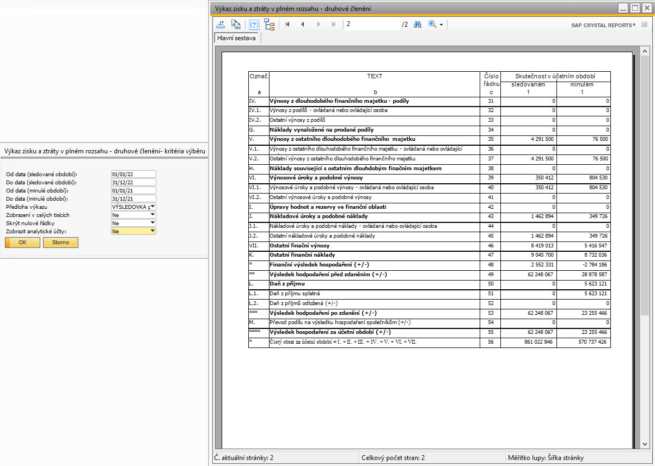Click the scrollbar down arrow in report
Image resolution: width=655 pixels, height=466 pixels.
[x=645, y=444]
